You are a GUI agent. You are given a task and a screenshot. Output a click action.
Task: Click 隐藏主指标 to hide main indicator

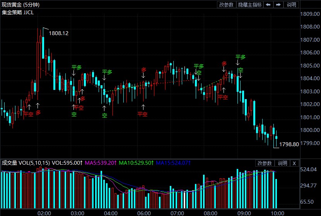click(x=250, y=5)
